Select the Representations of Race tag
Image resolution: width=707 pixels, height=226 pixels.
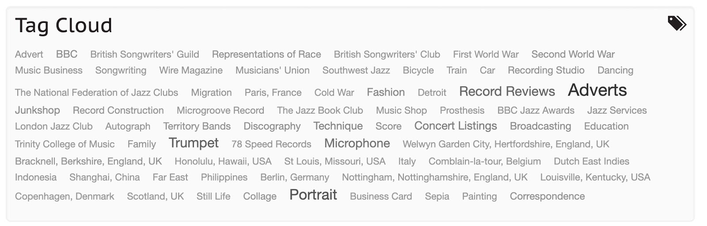coord(266,54)
